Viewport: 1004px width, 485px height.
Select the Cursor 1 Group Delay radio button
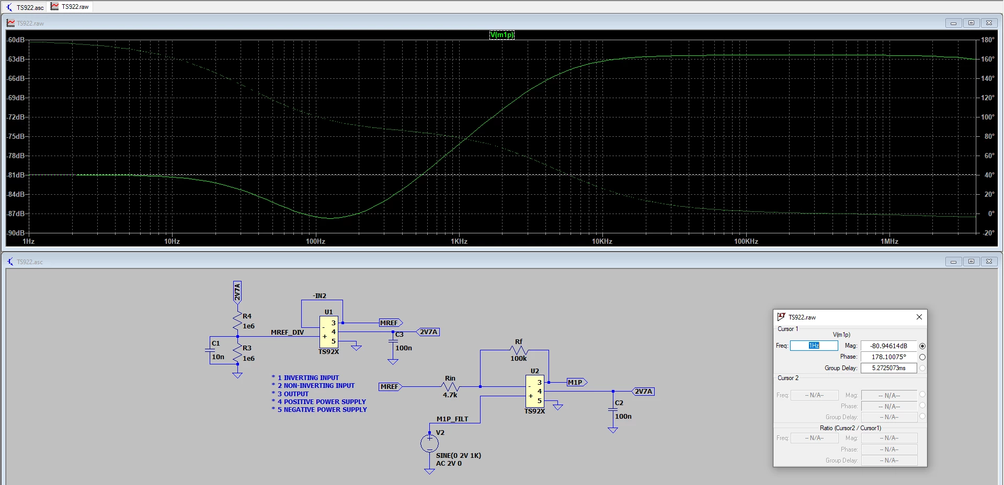[922, 368]
